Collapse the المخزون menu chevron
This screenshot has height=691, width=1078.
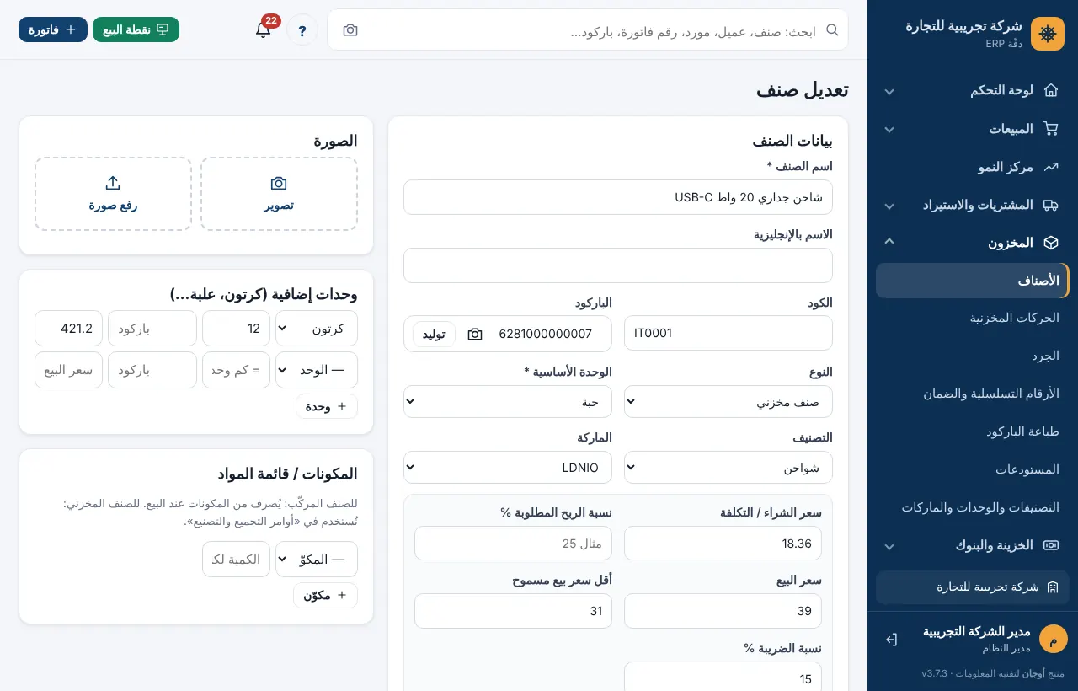889,242
